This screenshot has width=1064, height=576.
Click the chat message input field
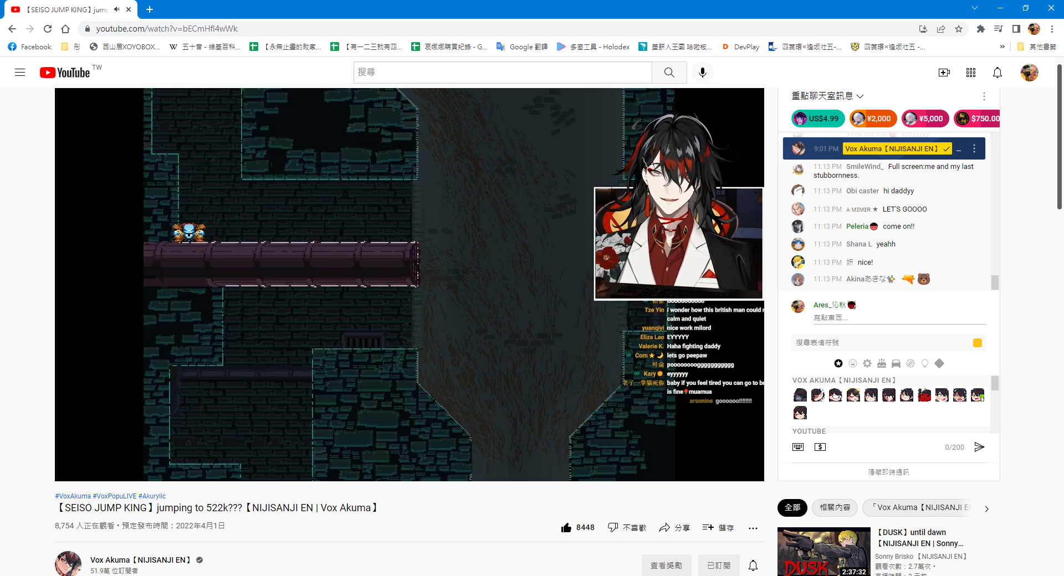tap(899, 318)
